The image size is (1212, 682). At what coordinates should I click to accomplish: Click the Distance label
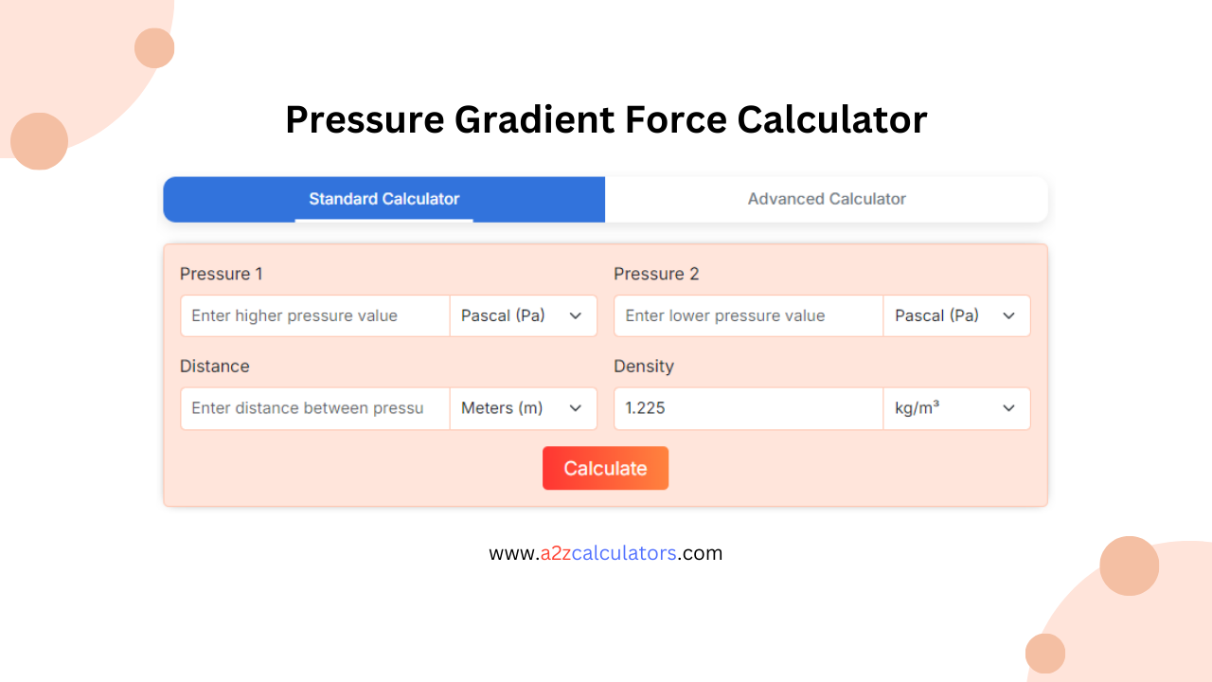point(215,367)
